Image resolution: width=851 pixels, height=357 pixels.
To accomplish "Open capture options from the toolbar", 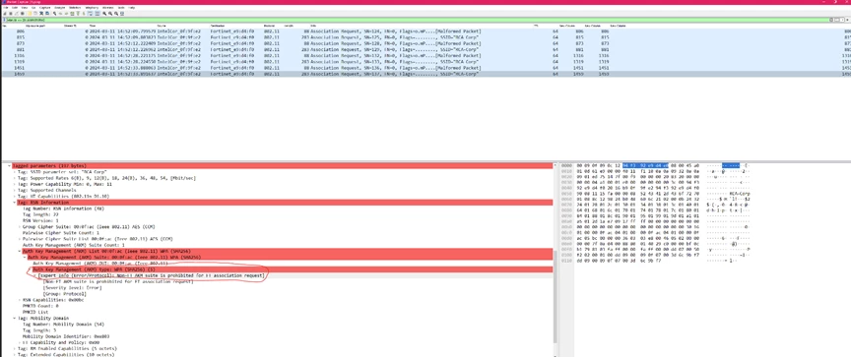I will [x=23, y=14].
